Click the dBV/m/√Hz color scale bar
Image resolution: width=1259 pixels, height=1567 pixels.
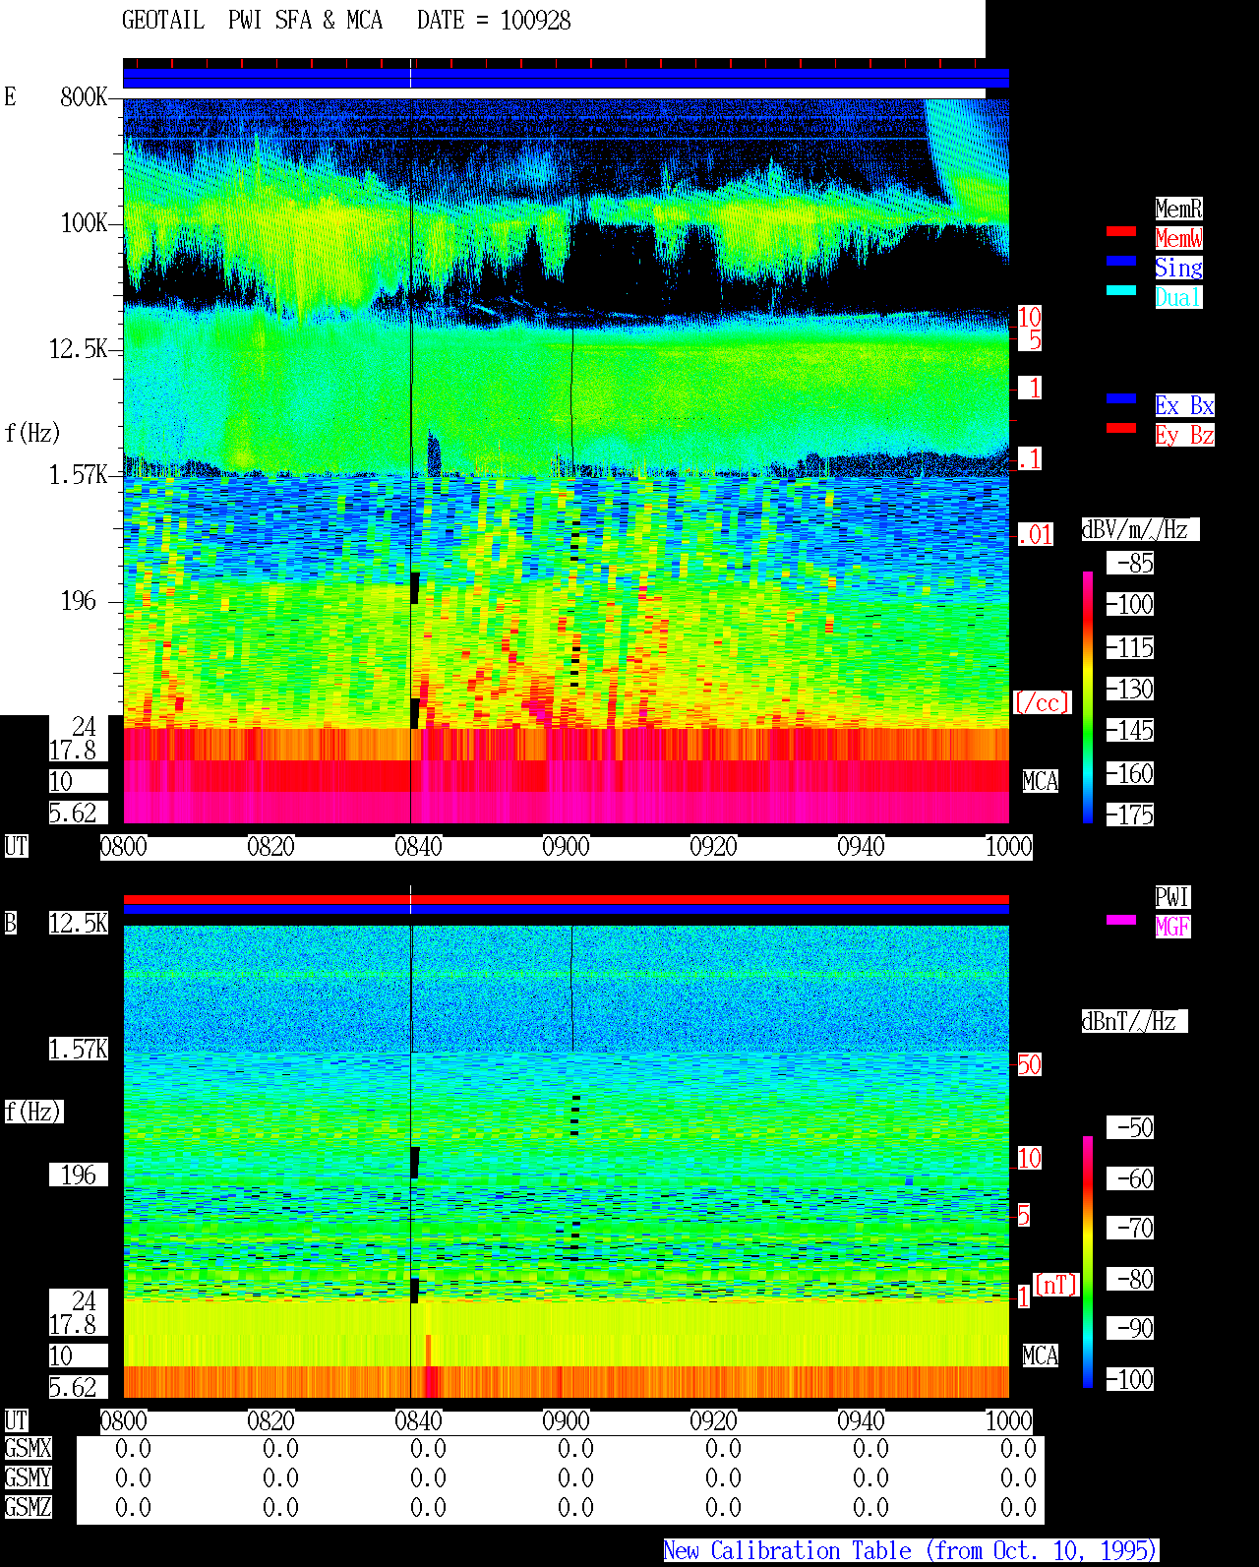[x=1088, y=696]
